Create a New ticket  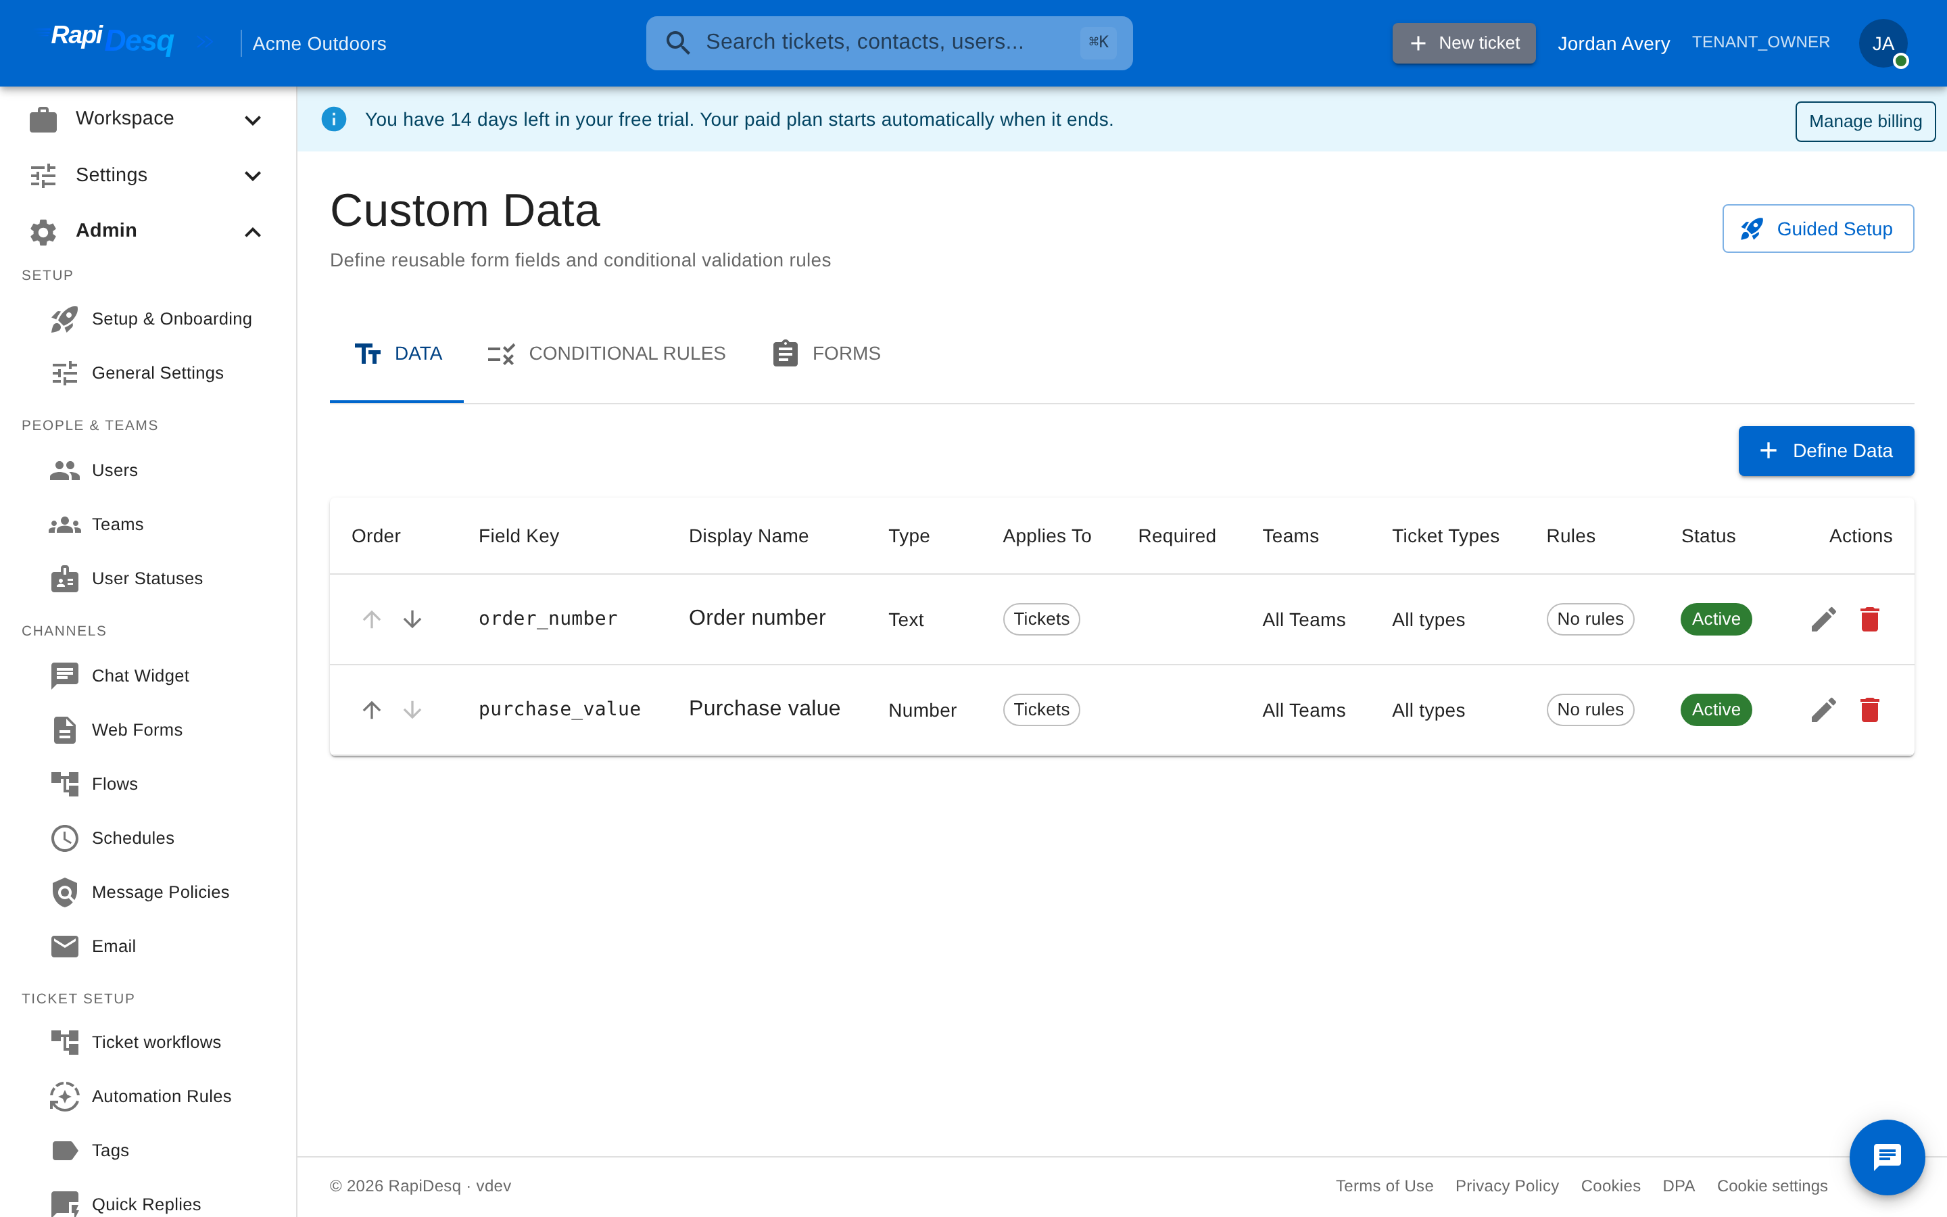coord(1464,43)
